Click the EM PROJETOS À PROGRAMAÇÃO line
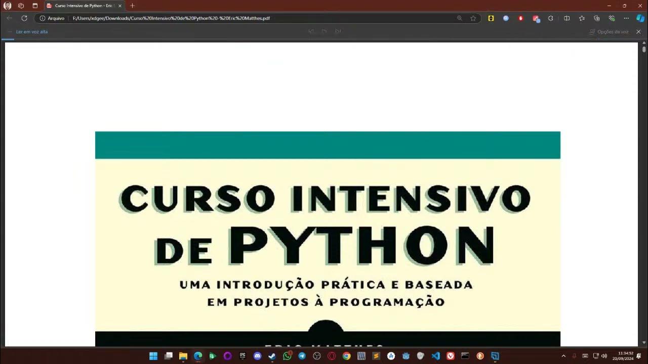The width and height of the screenshot is (648, 364). 326,302
